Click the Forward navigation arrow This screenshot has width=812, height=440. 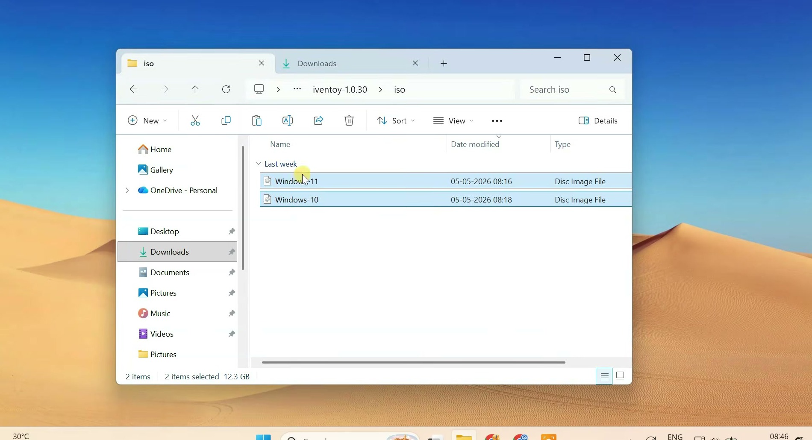(x=165, y=89)
